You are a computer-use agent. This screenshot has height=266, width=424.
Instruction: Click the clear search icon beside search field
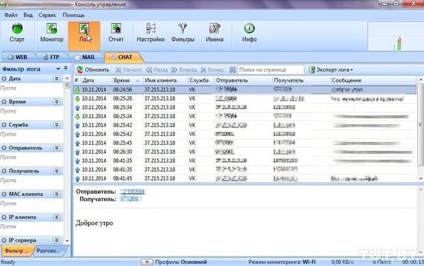click(x=233, y=70)
